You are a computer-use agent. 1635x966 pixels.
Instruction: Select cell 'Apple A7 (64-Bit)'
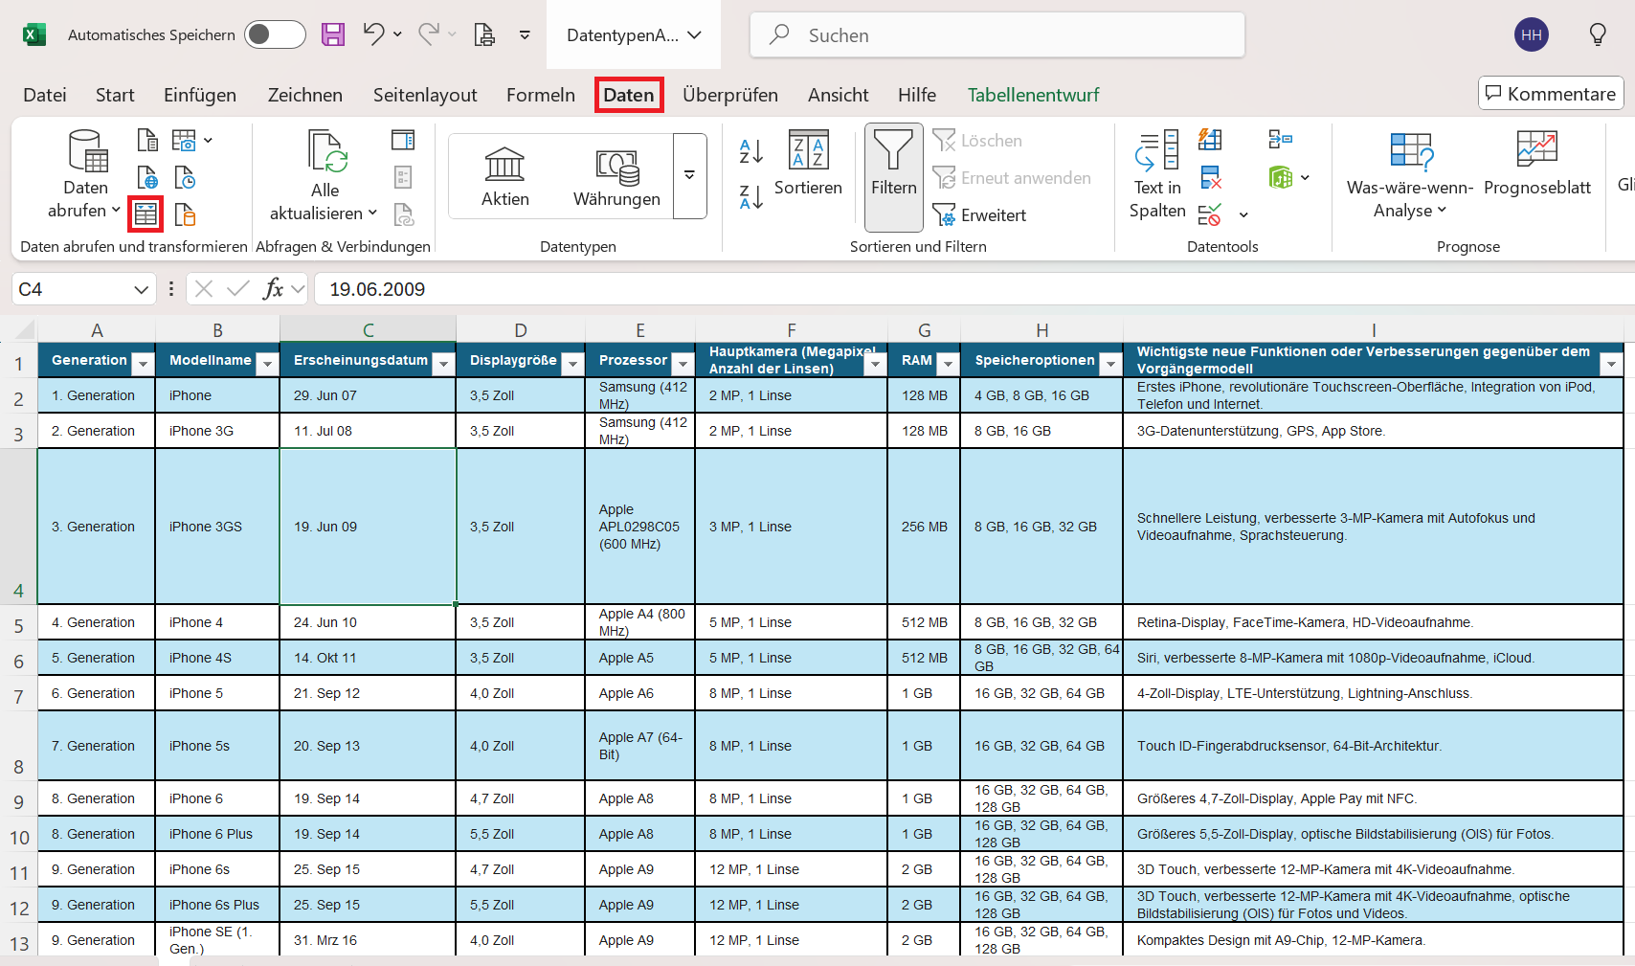pos(639,746)
